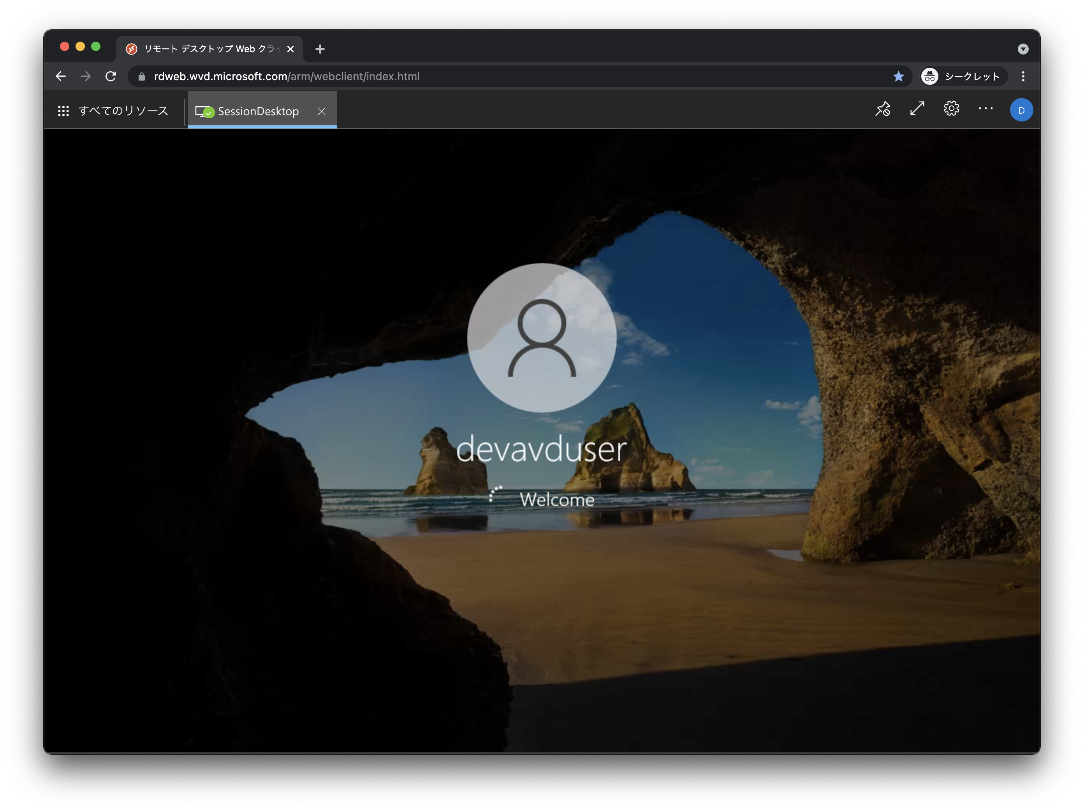Image resolution: width=1084 pixels, height=812 pixels.
Task: Enter fullscreen with the diagonal arrows icon
Action: point(917,109)
